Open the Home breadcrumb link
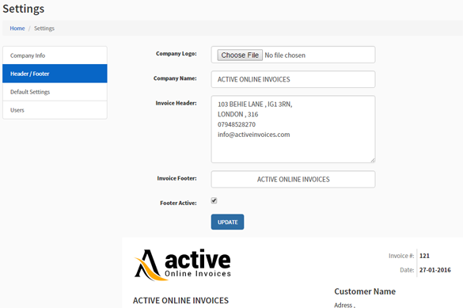Image resolution: width=463 pixels, height=308 pixels. (17, 29)
